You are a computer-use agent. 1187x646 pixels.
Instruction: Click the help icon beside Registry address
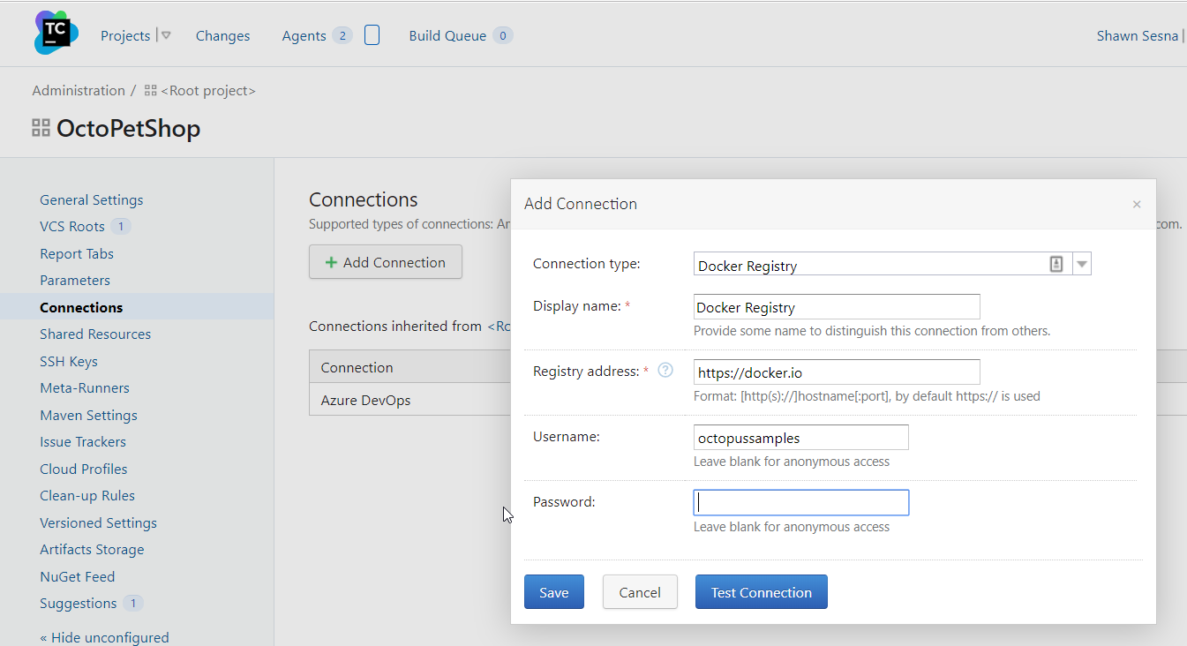click(x=665, y=371)
